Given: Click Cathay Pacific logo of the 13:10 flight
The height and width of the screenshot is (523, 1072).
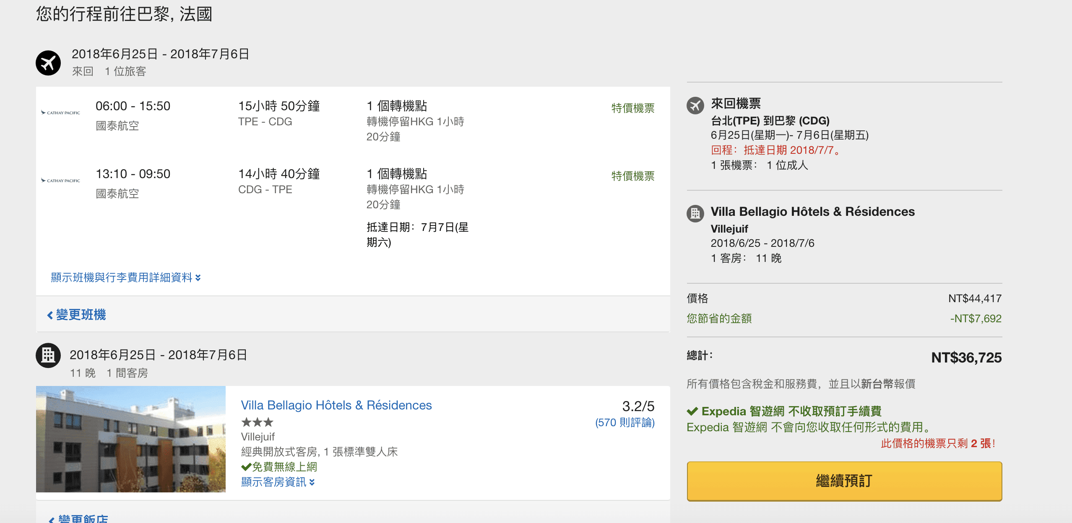Looking at the screenshot, I should pyautogui.click(x=60, y=181).
